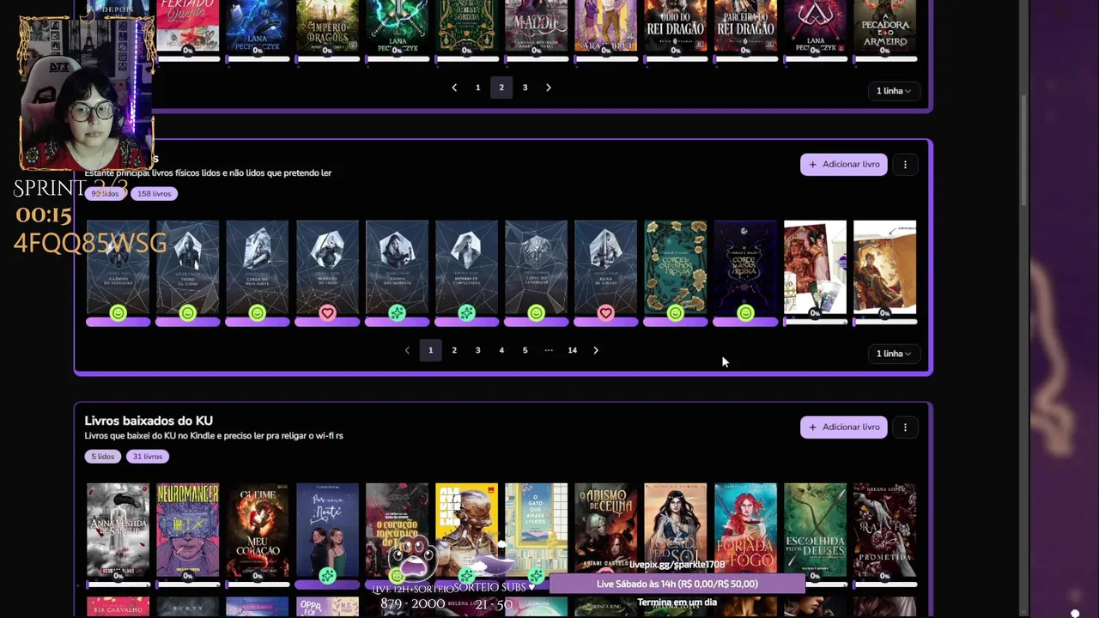Jump to page 14 of main physical shelf
Image resolution: width=1099 pixels, height=618 pixels.
[573, 350]
